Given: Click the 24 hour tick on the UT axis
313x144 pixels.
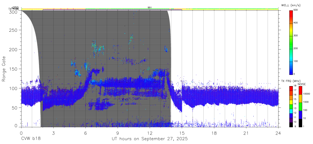Looking at the screenshot, I should coord(278,133).
